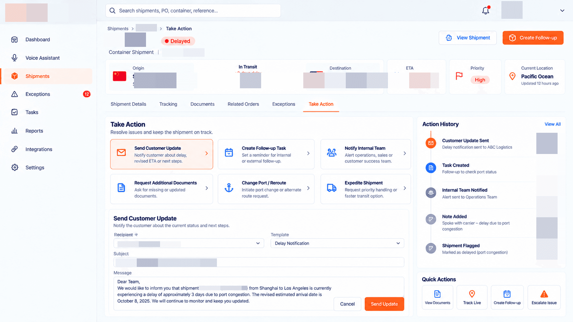Click the View Shipment button

[467, 38]
